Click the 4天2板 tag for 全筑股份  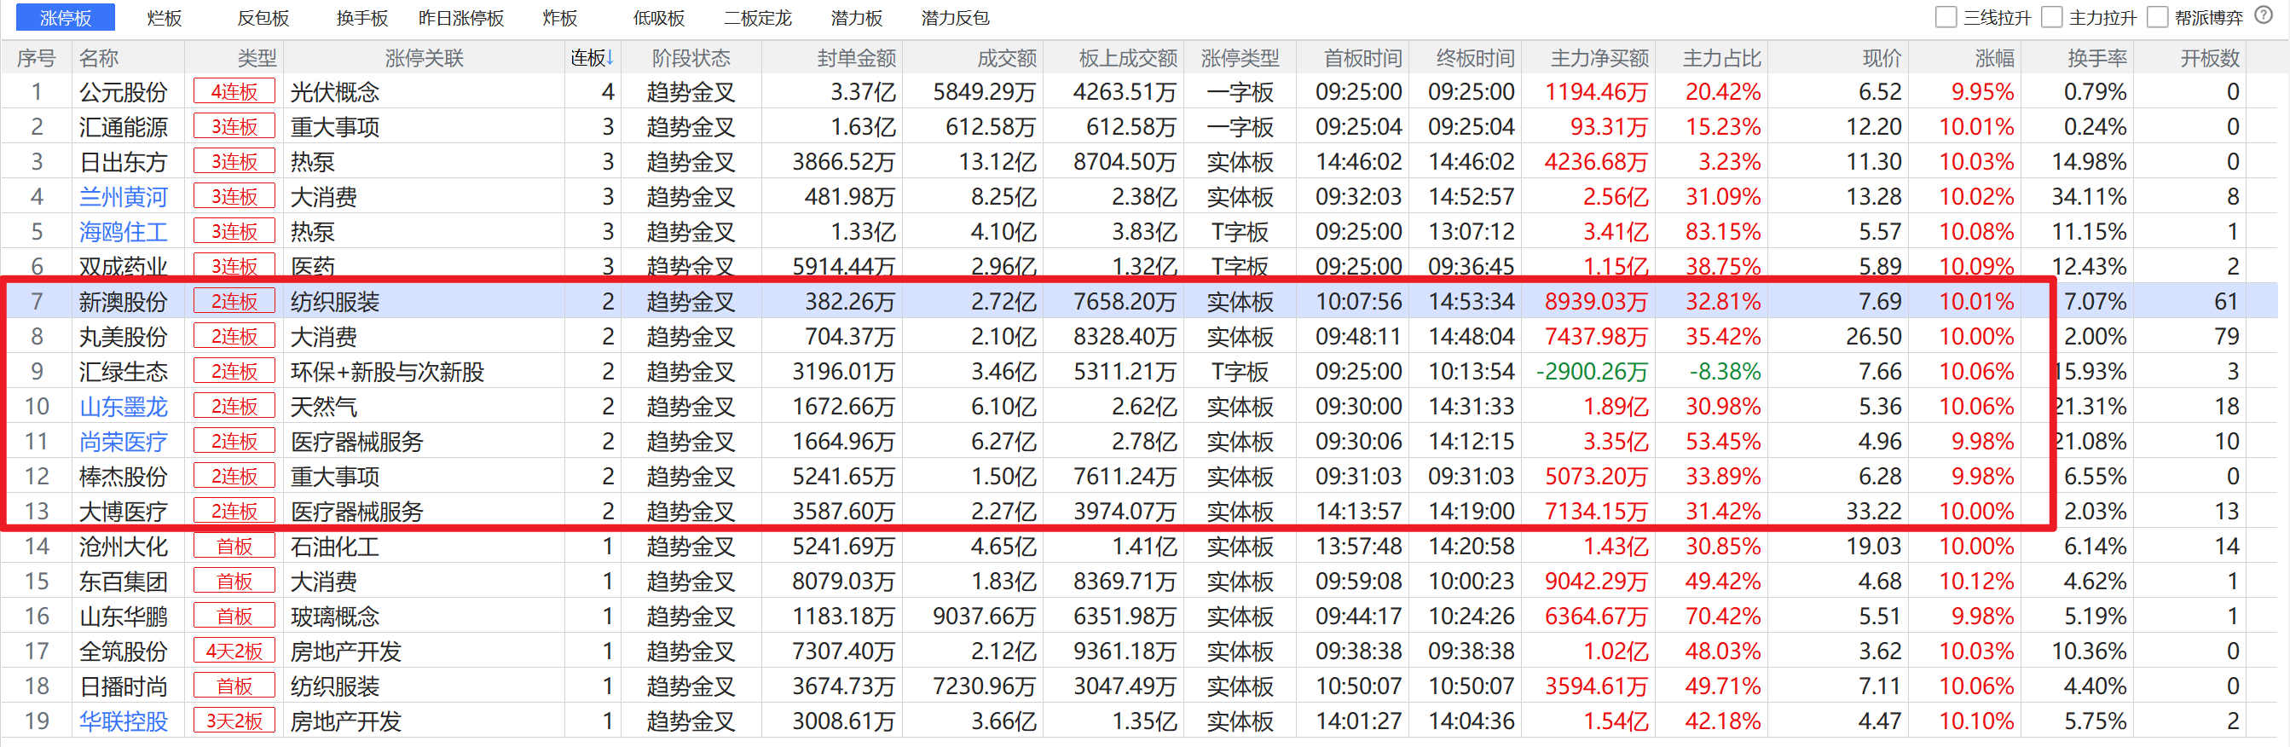tap(234, 651)
